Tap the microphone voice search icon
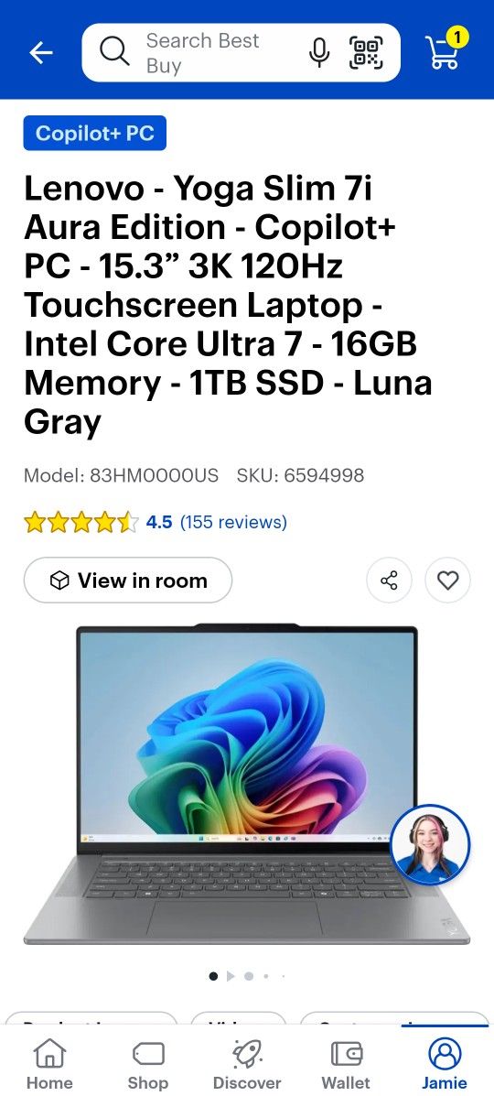The width and height of the screenshot is (494, 1096). click(x=319, y=52)
